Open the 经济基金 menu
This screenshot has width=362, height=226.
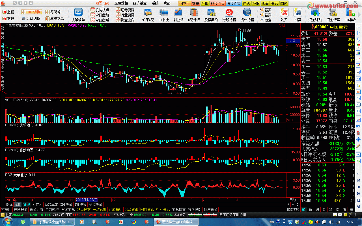(x=140, y=3)
